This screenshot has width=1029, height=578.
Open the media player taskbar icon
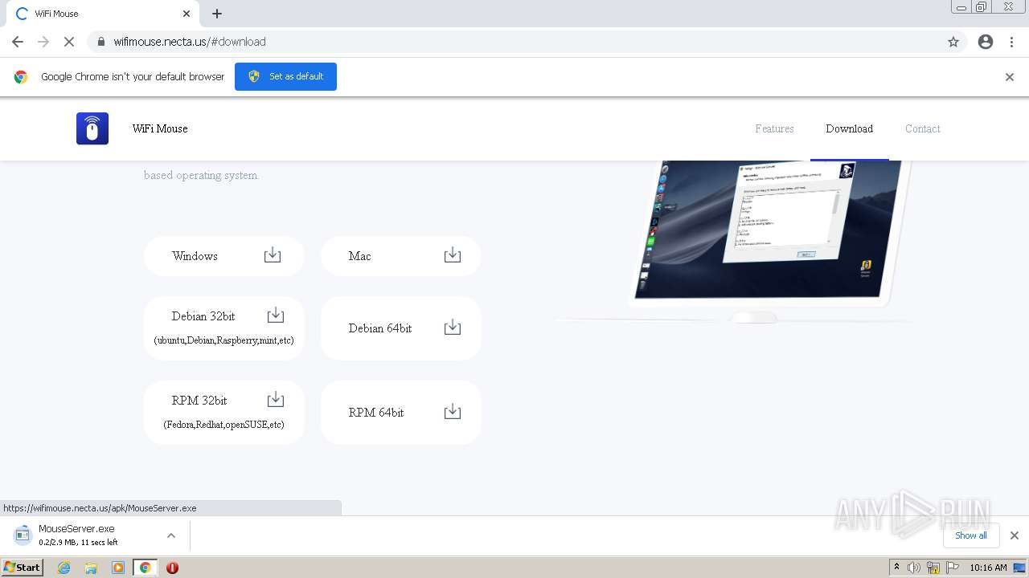[x=118, y=568]
